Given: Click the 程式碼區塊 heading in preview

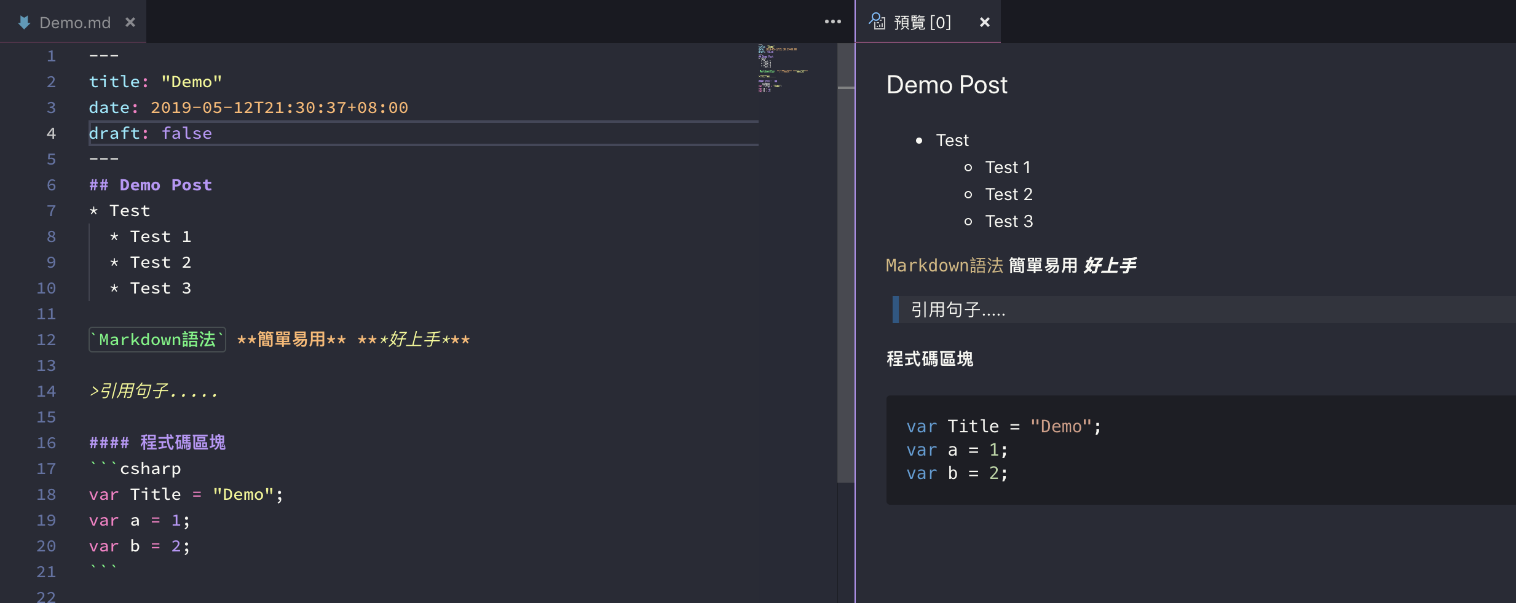Looking at the screenshot, I should (x=930, y=359).
